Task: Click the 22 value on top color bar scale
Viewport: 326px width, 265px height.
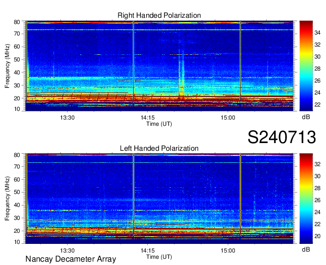Action: click(317, 105)
